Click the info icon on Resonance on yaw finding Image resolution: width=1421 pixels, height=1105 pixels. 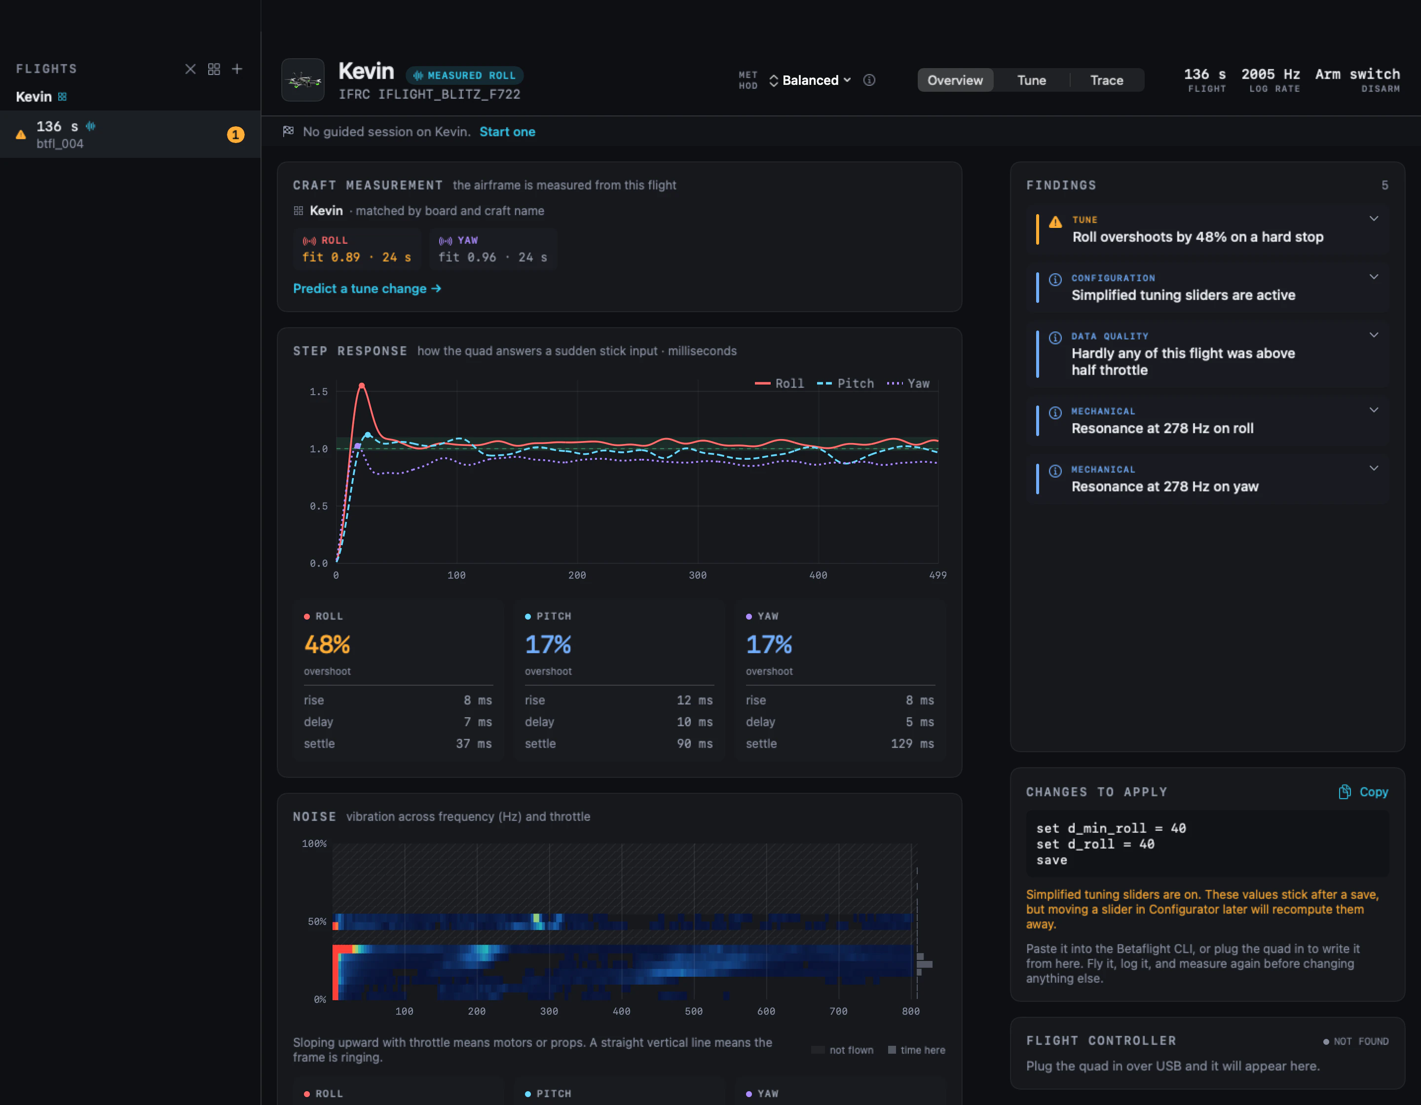1055,471
